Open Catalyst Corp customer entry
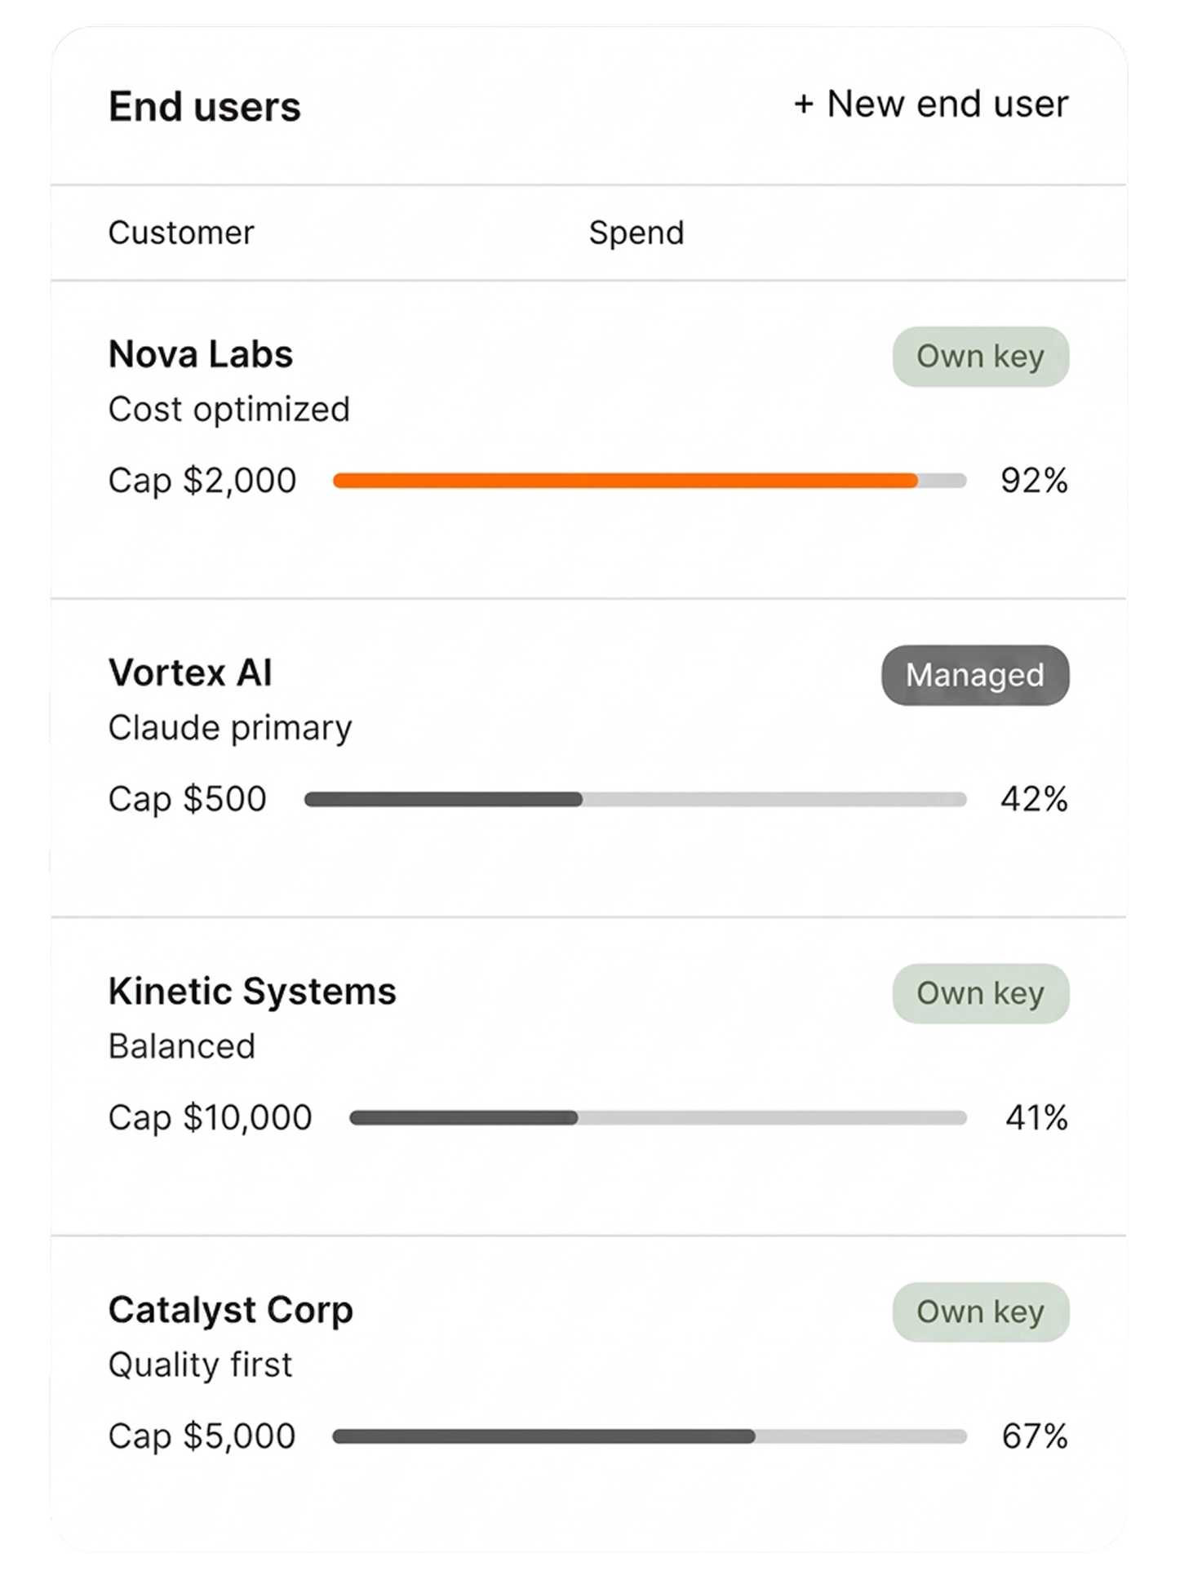Screen dimensions: 1202x1589 [x=588, y=1394]
